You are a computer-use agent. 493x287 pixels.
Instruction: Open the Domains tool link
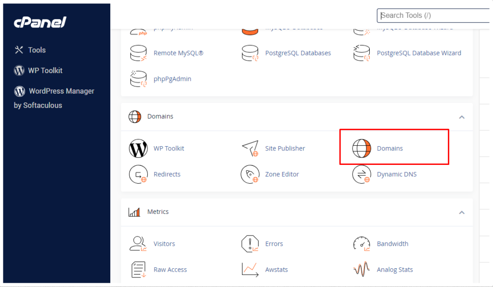click(x=390, y=149)
